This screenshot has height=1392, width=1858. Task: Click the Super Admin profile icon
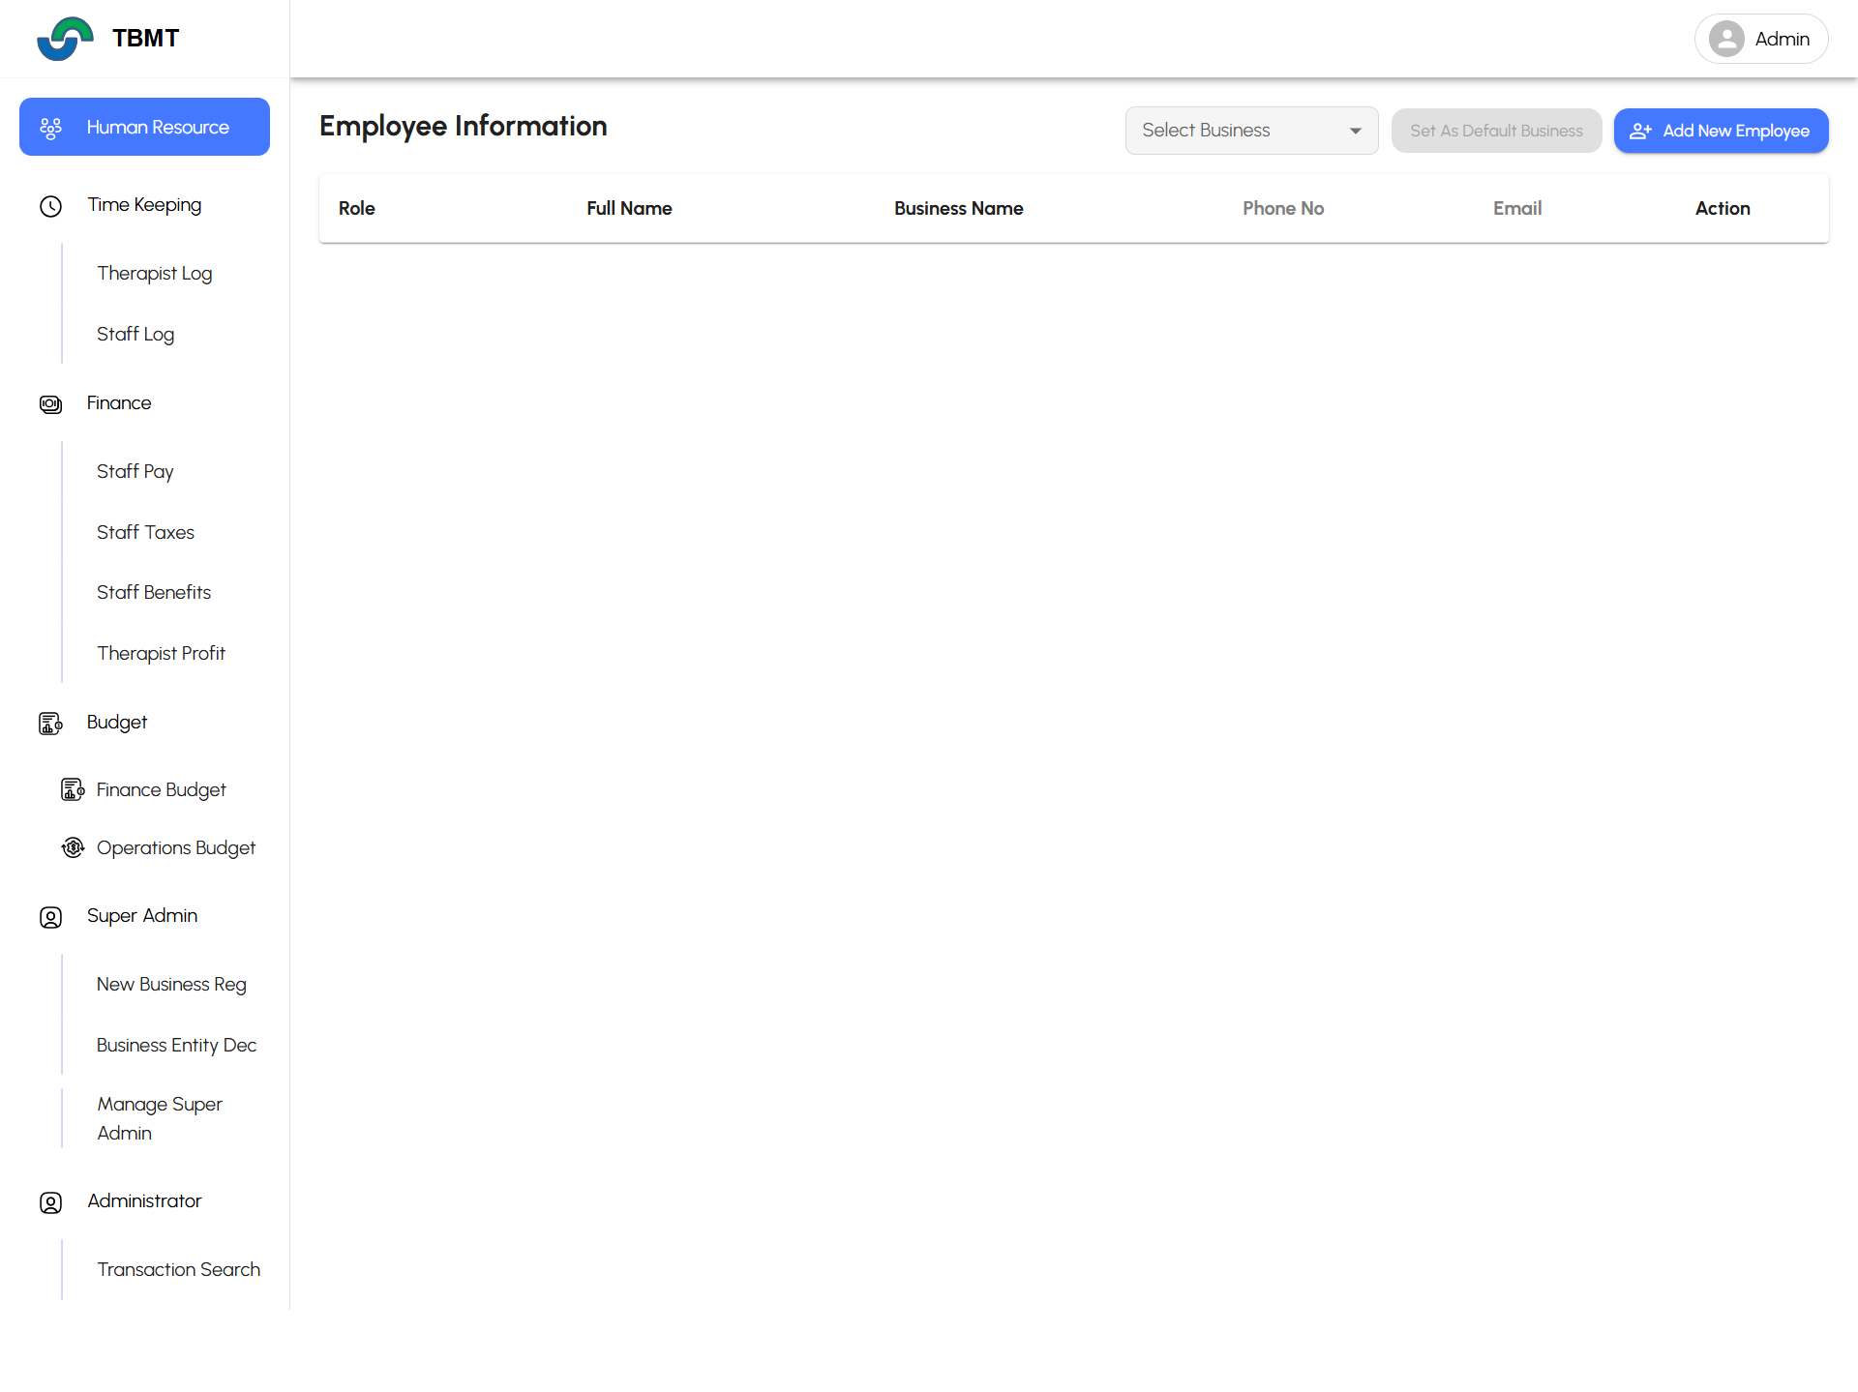[x=50, y=917]
